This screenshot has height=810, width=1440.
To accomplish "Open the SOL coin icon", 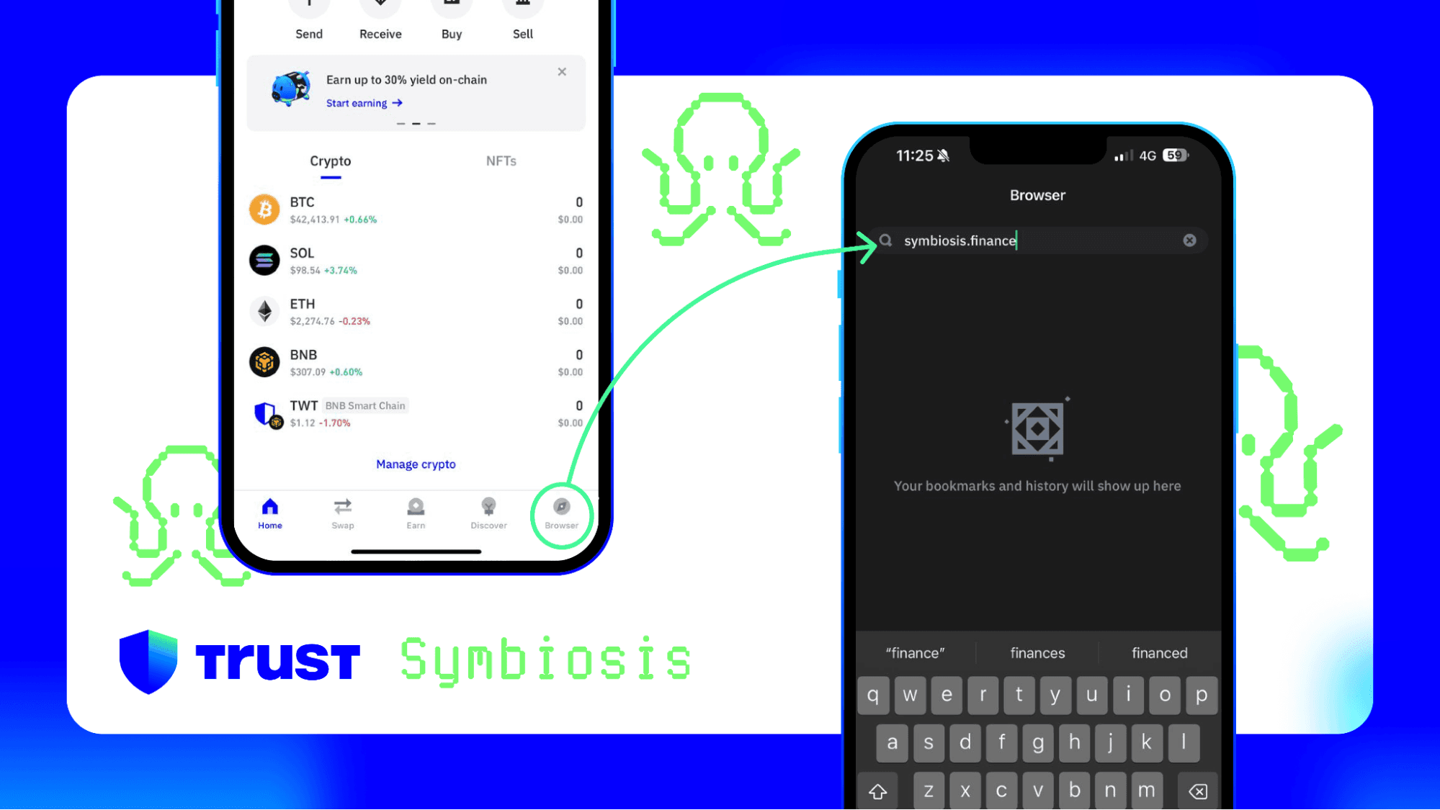I will tap(264, 261).
